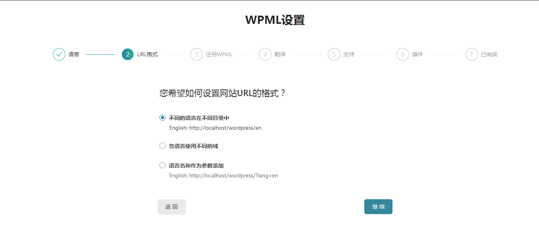Screen dimensions: 539x225
Task: Open the 翻译 step label
Action: [x=280, y=54]
